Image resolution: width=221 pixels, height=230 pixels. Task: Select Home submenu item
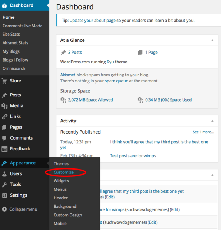[9, 17]
